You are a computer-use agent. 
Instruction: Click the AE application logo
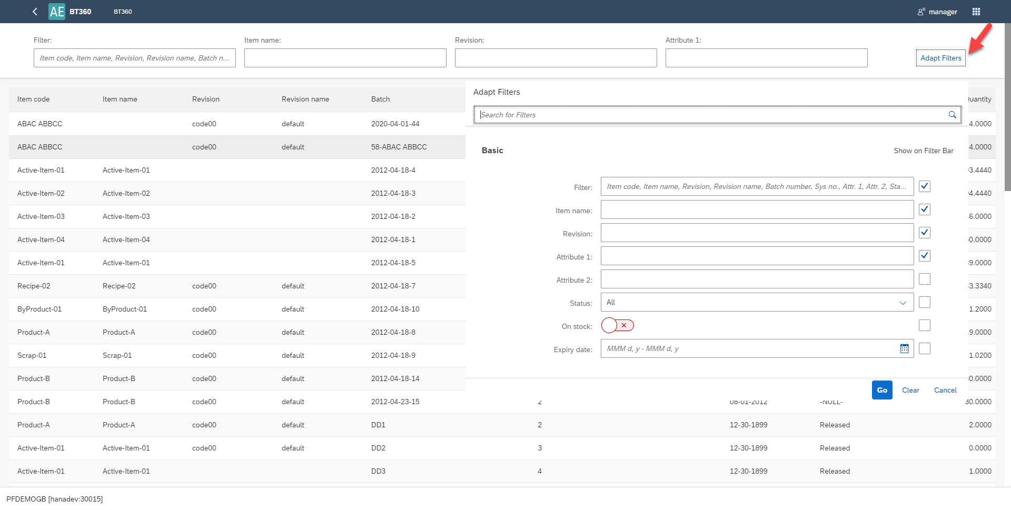(56, 11)
